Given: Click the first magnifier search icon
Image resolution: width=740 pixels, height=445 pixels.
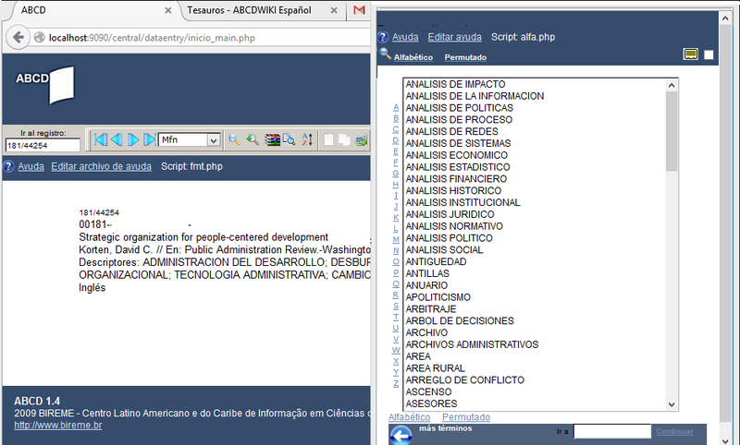Looking at the screenshot, I should [x=234, y=139].
